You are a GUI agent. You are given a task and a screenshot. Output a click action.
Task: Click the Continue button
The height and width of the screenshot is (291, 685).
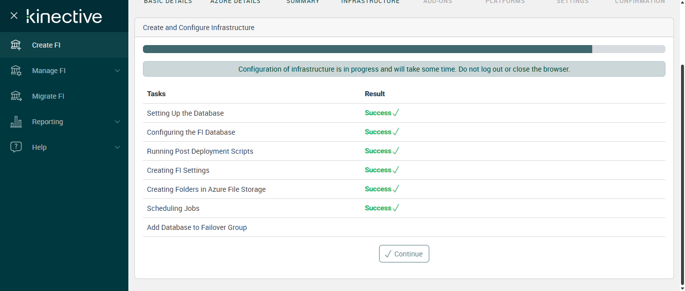(x=404, y=254)
